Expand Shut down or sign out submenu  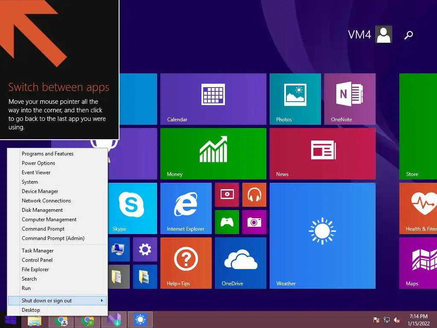pos(58,300)
